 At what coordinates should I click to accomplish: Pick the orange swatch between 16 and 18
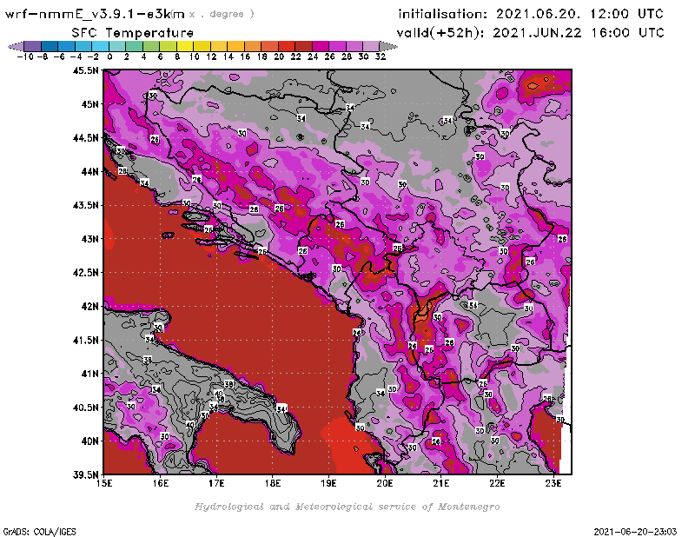pyautogui.click(x=253, y=46)
